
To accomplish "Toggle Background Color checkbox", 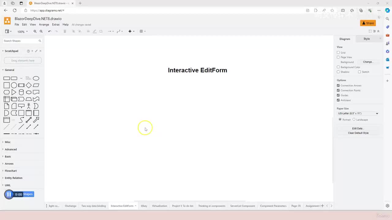I will click(x=338, y=67).
